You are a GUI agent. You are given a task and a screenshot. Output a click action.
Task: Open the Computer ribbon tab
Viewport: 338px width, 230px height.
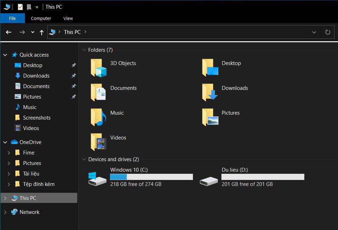[41, 18]
